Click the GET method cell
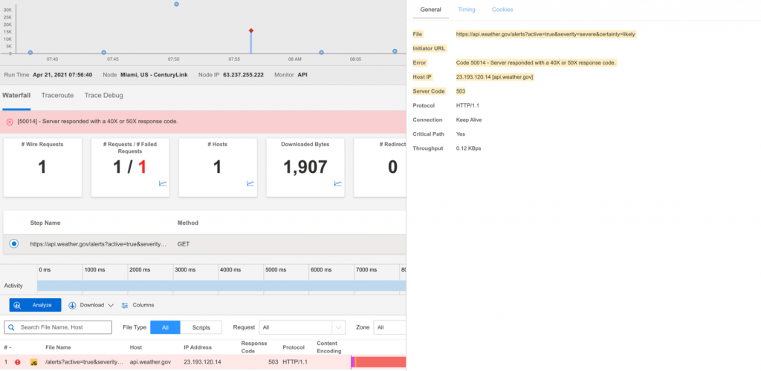 coord(184,244)
